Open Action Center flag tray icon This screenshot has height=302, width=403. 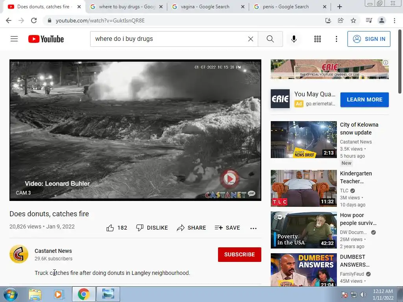(344, 295)
